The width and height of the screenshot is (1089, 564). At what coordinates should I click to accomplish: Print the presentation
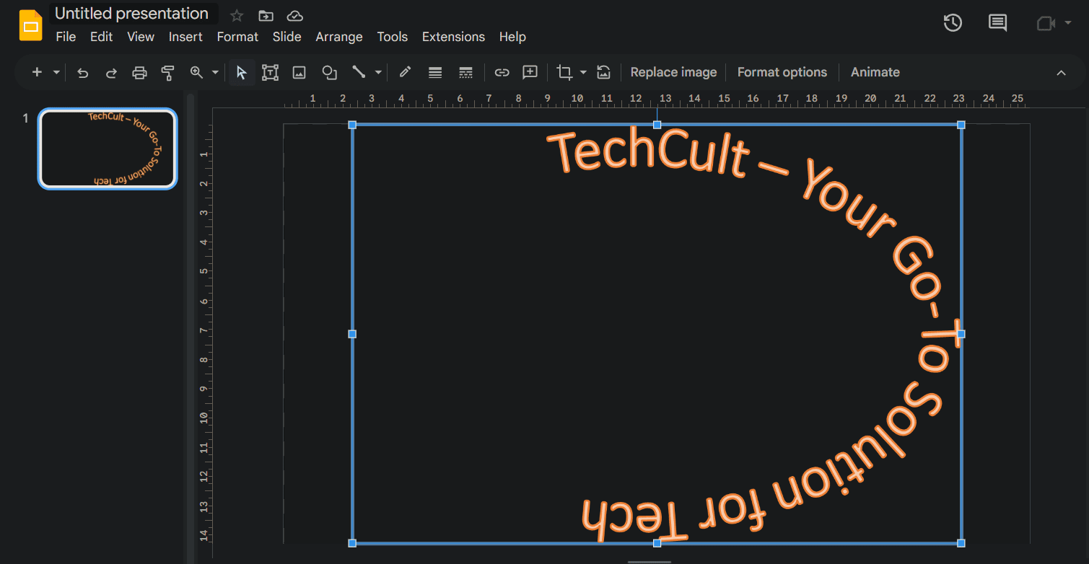[139, 72]
